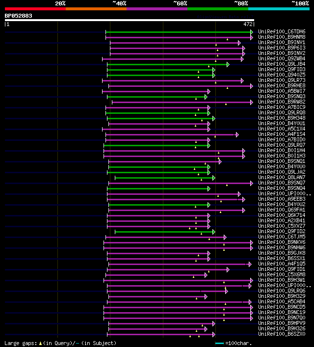Select hit UniRef100_B6SZX0
This screenshot has width=314, height=347.
click(x=282, y=334)
